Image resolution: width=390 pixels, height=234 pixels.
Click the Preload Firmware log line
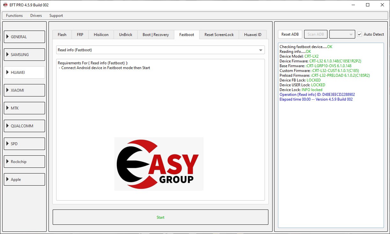pos(325,75)
